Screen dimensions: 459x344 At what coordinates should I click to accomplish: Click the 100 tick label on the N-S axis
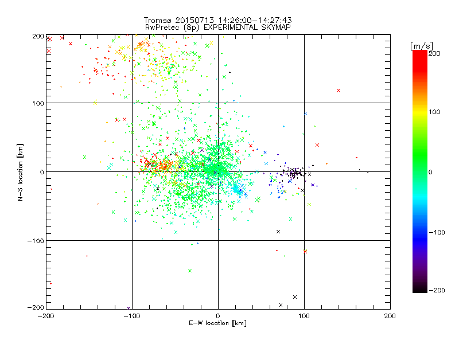(38, 103)
